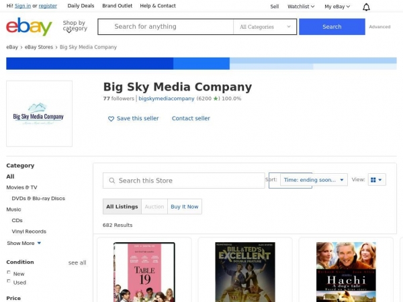The image size is (403, 302).
Task: Click eBay in the breadcrumb
Action: coord(12,47)
